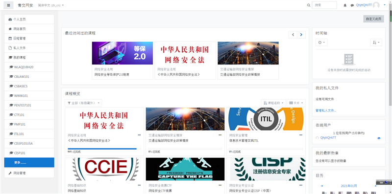Toggle the hamburger side menu button
The width and height of the screenshot is (392, 194).
[8, 5]
